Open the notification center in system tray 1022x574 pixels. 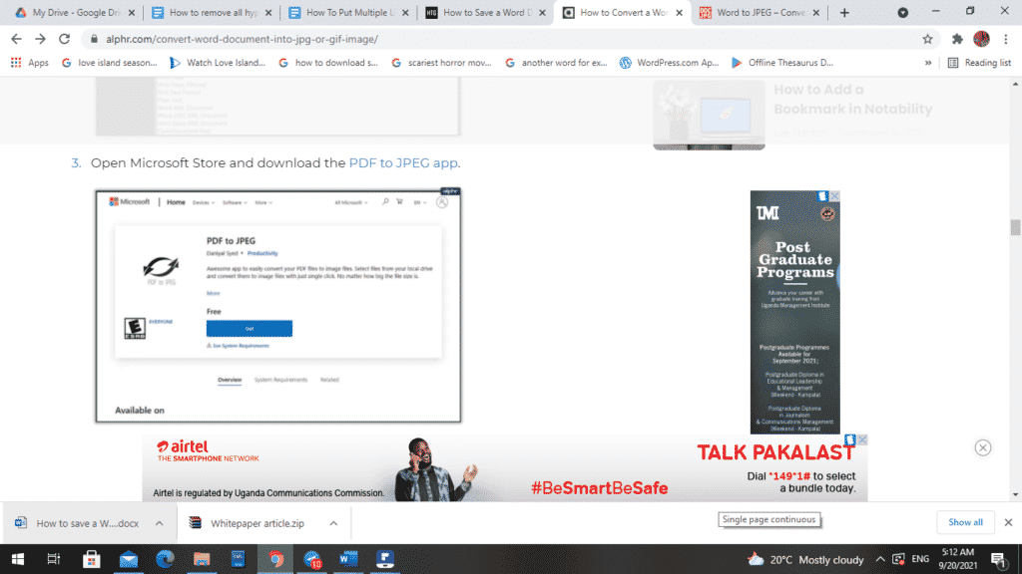pyautogui.click(x=997, y=559)
